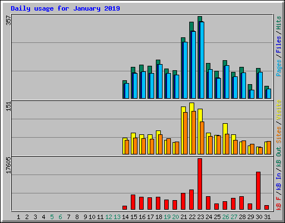Click the 'Hits' legend label
This screenshot has height=223, width=285.
pos(278,23)
